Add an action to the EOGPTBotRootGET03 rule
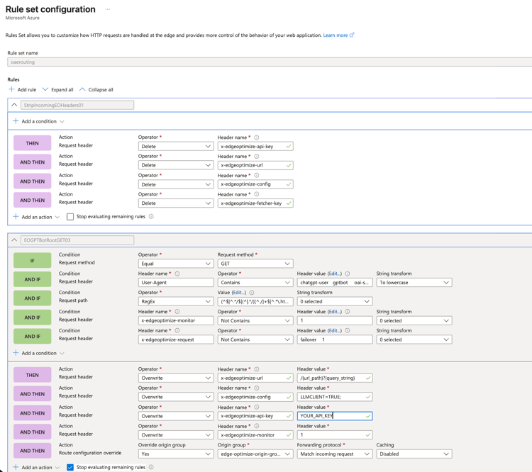The width and height of the screenshot is (532, 472). [36, 468]
